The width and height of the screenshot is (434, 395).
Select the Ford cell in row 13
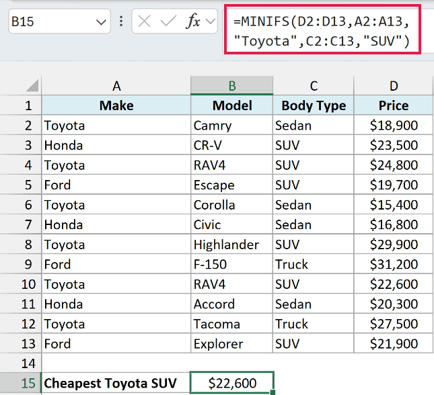point(116,343)
